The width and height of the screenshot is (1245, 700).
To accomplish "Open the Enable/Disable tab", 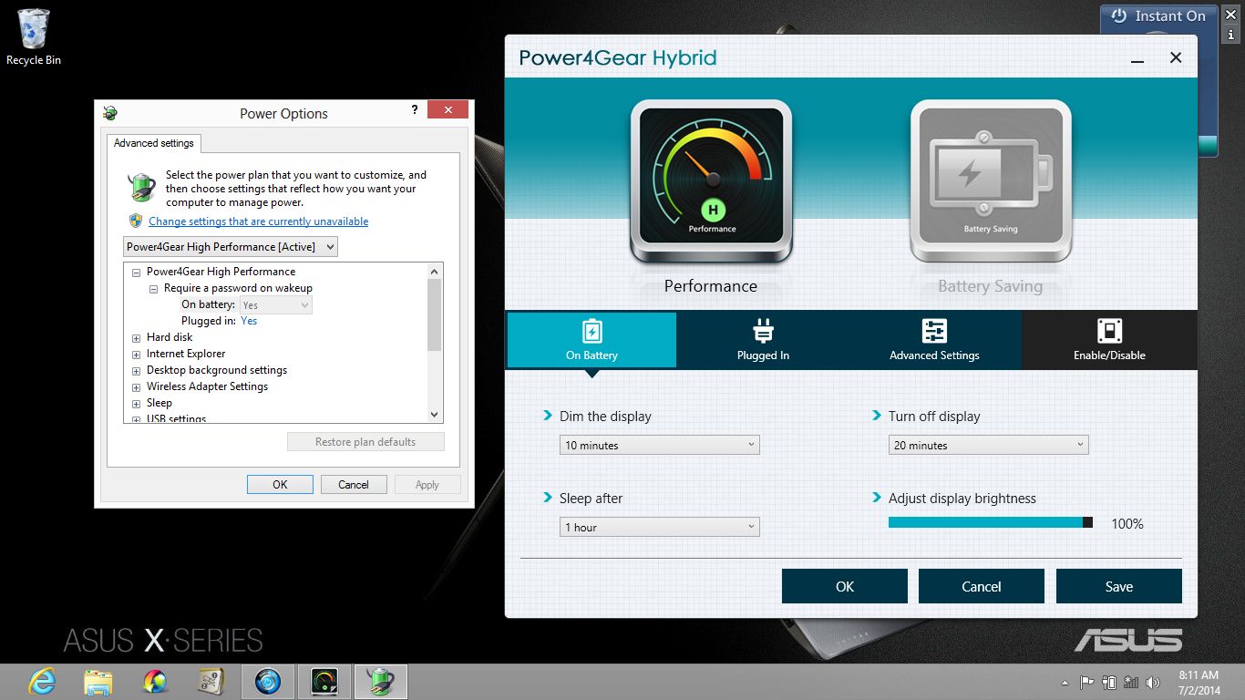I will tap(1109, 340).
